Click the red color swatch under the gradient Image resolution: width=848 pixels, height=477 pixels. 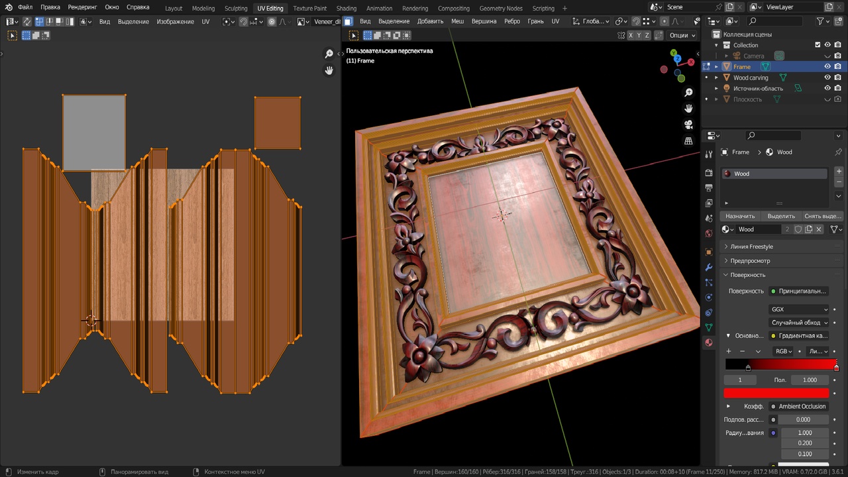pos(776,394)
